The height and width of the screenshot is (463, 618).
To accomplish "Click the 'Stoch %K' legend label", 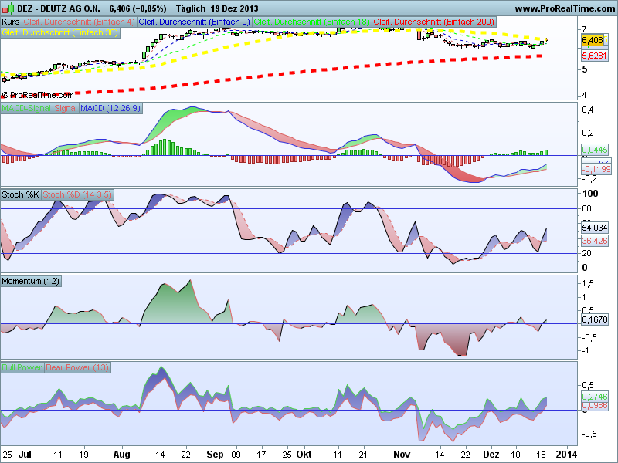I will tap(20, 194).
